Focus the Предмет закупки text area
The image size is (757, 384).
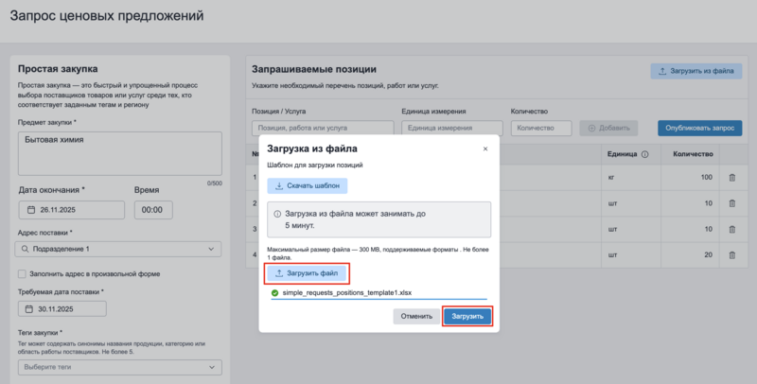tap(120, 153)
